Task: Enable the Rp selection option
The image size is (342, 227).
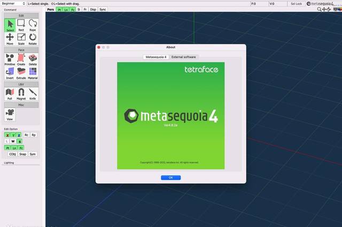Action: point(34,135)
